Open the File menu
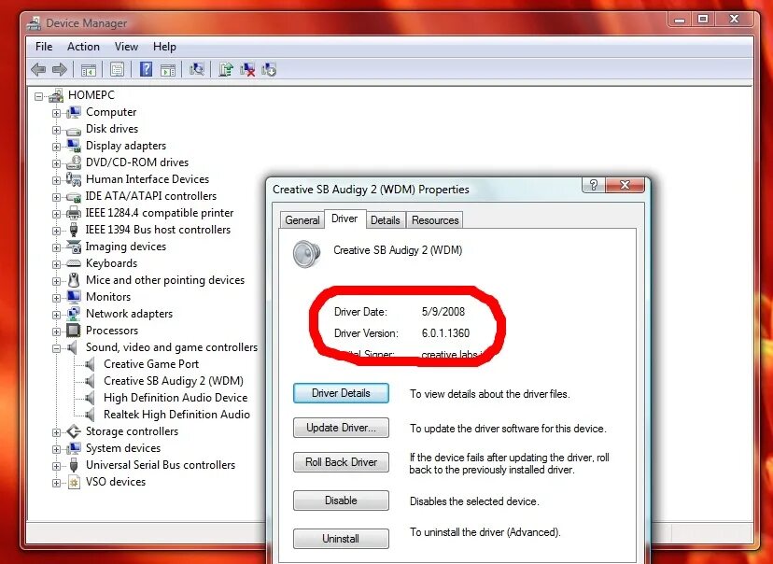The image size is (773, 564). (44, 47)
